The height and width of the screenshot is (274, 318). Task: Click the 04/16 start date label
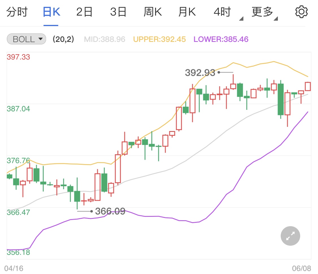14,269
